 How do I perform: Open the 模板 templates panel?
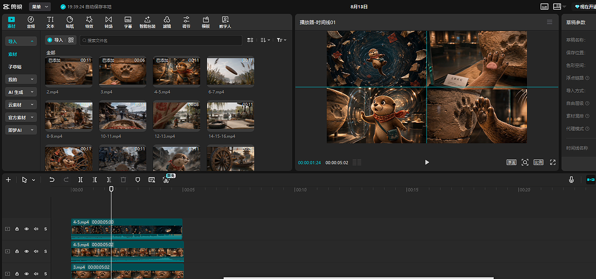tap(206, 22)
